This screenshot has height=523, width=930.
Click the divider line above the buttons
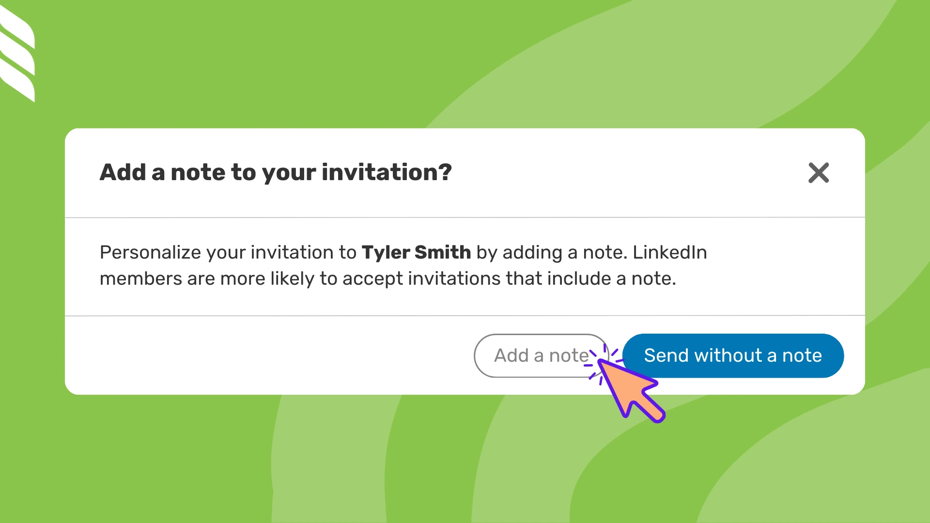click(x=465, y=316)
